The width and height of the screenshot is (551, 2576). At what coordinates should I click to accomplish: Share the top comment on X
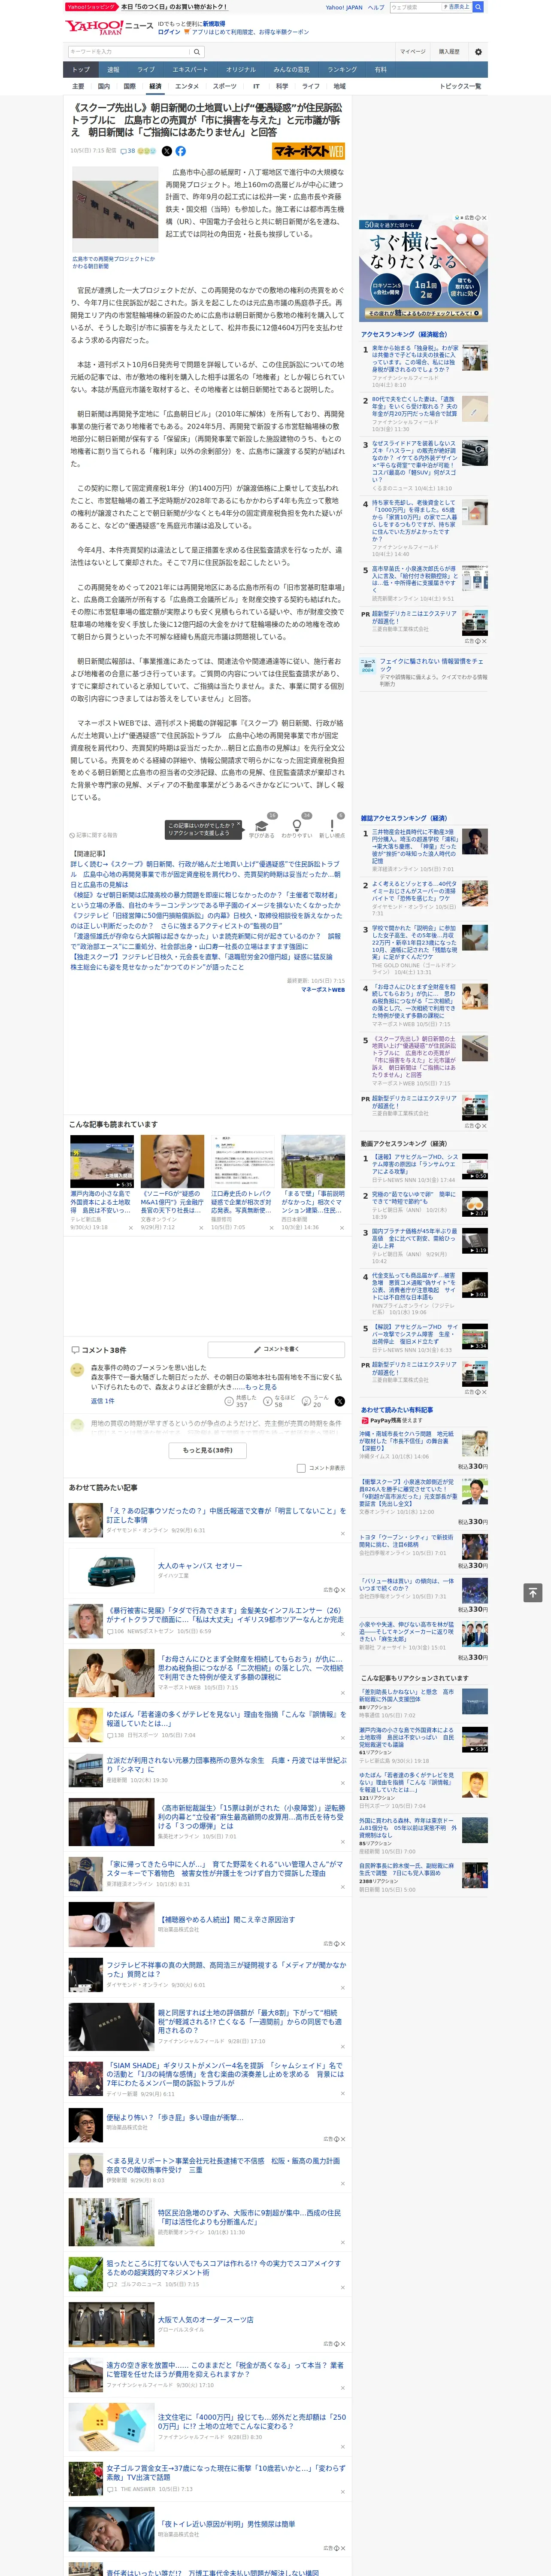tap(340, 1401)
